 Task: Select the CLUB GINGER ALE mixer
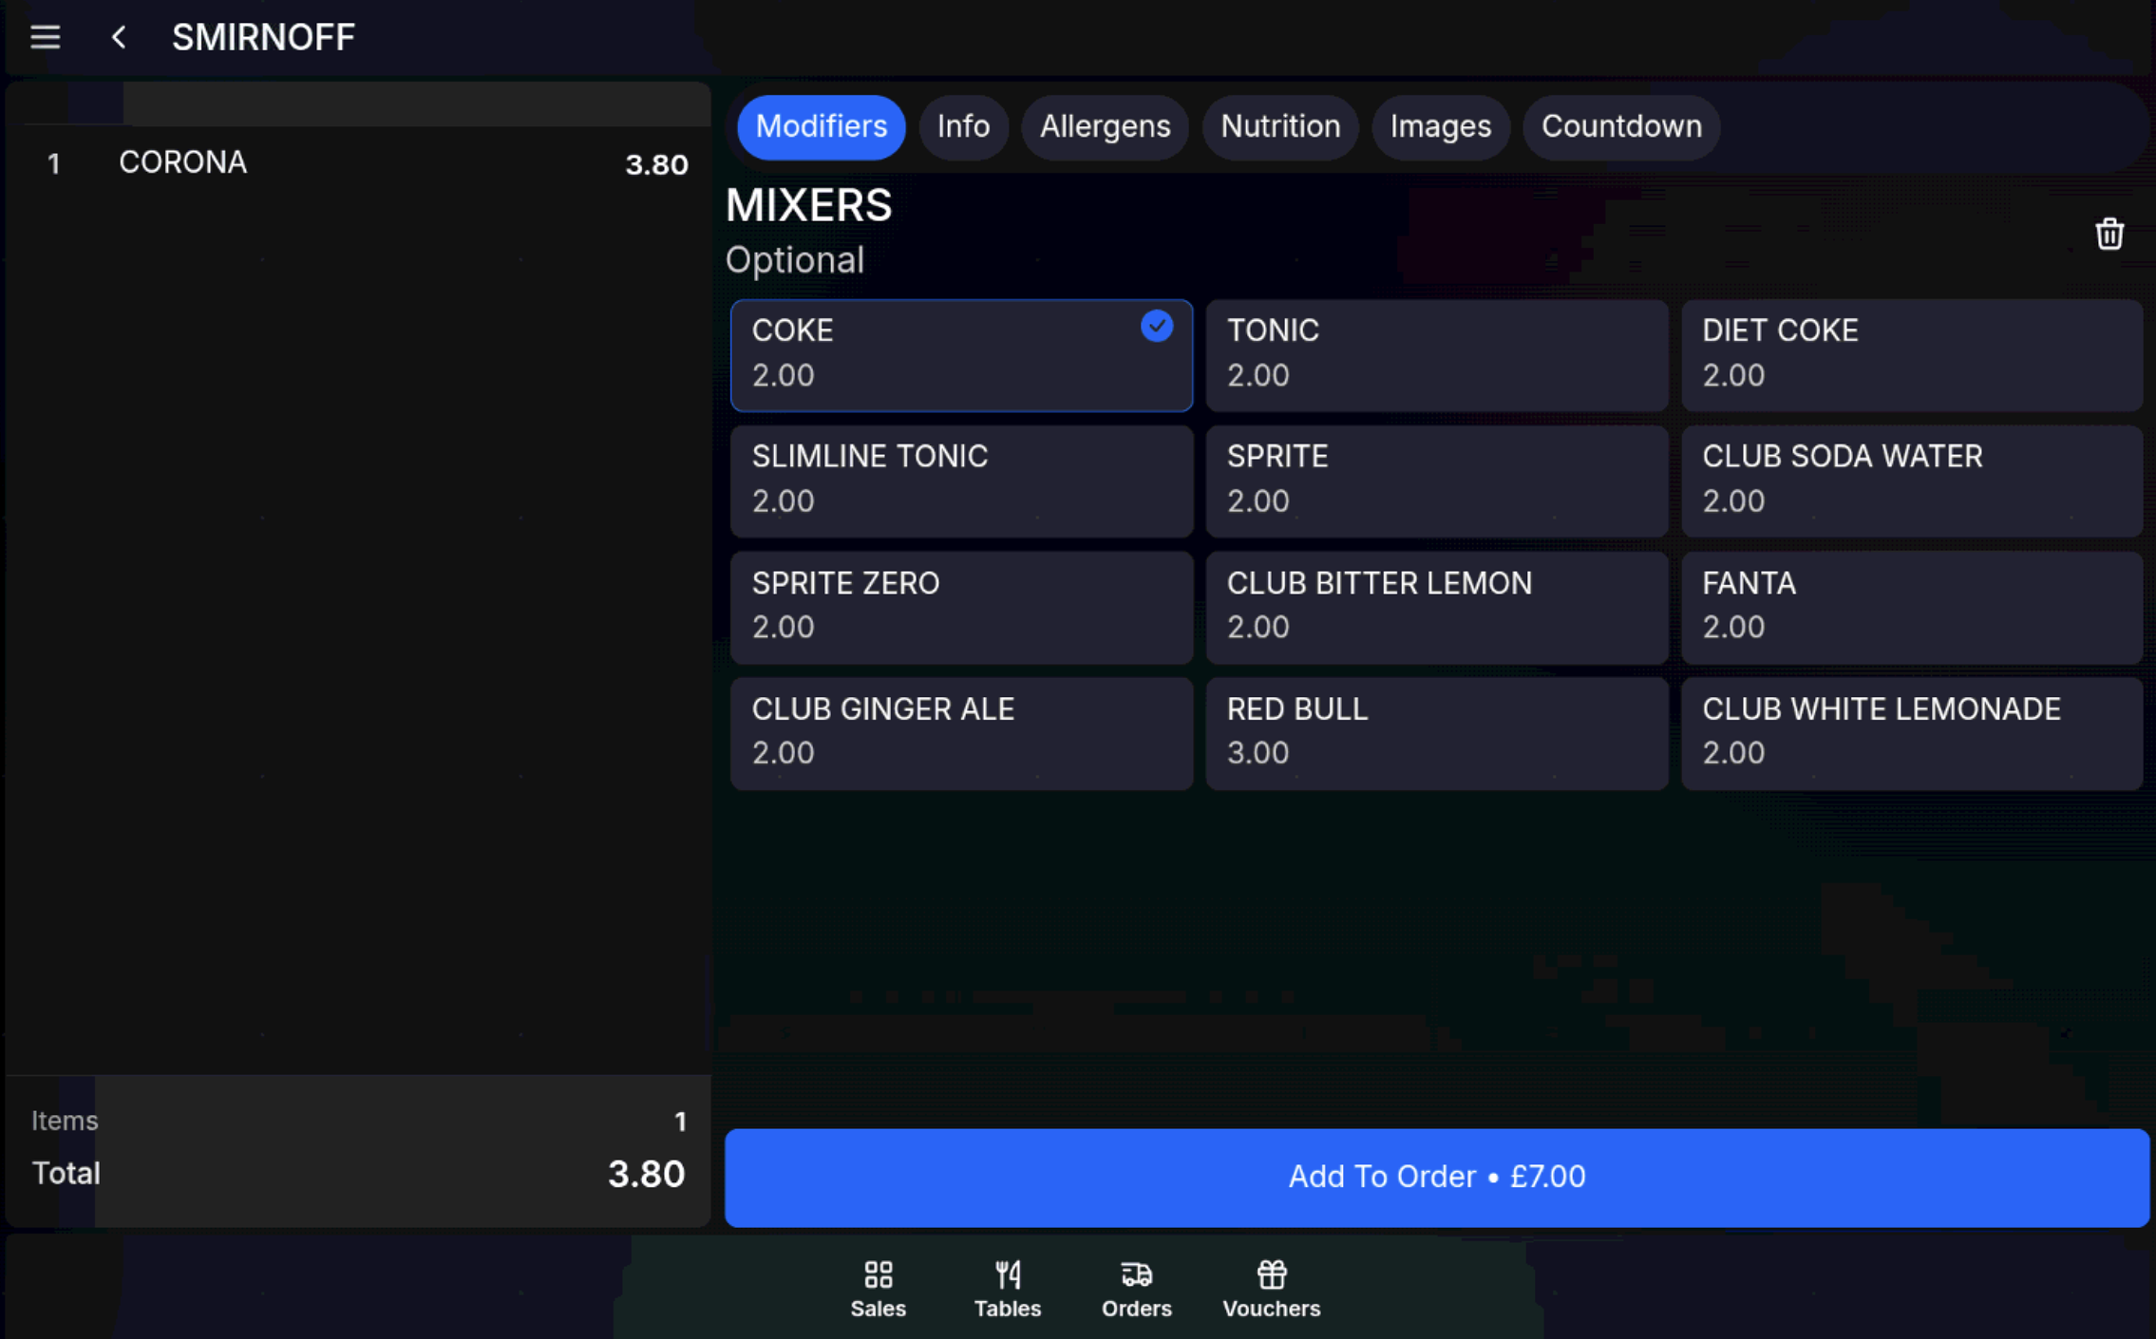pos(961,734)
